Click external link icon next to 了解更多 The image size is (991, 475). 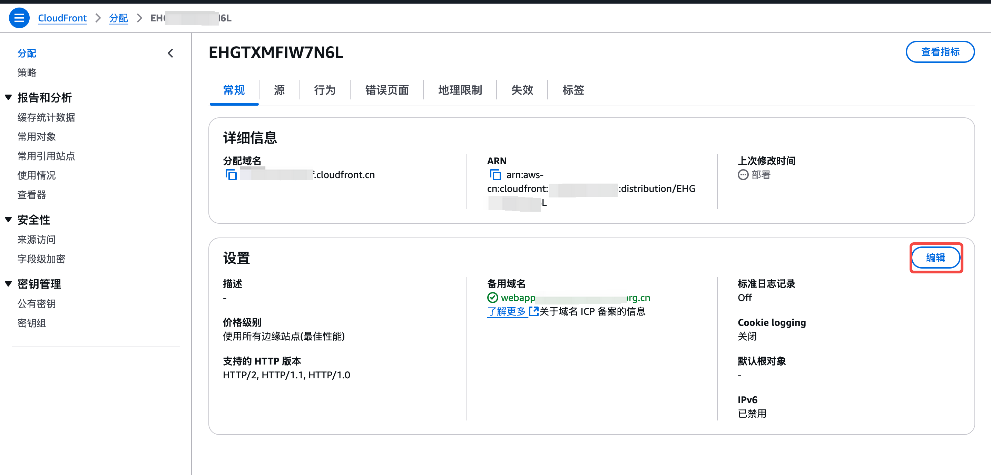tap(533, 311)
